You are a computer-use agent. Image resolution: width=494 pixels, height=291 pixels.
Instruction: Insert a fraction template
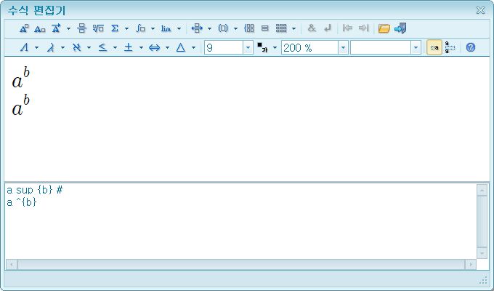point(82,28)
